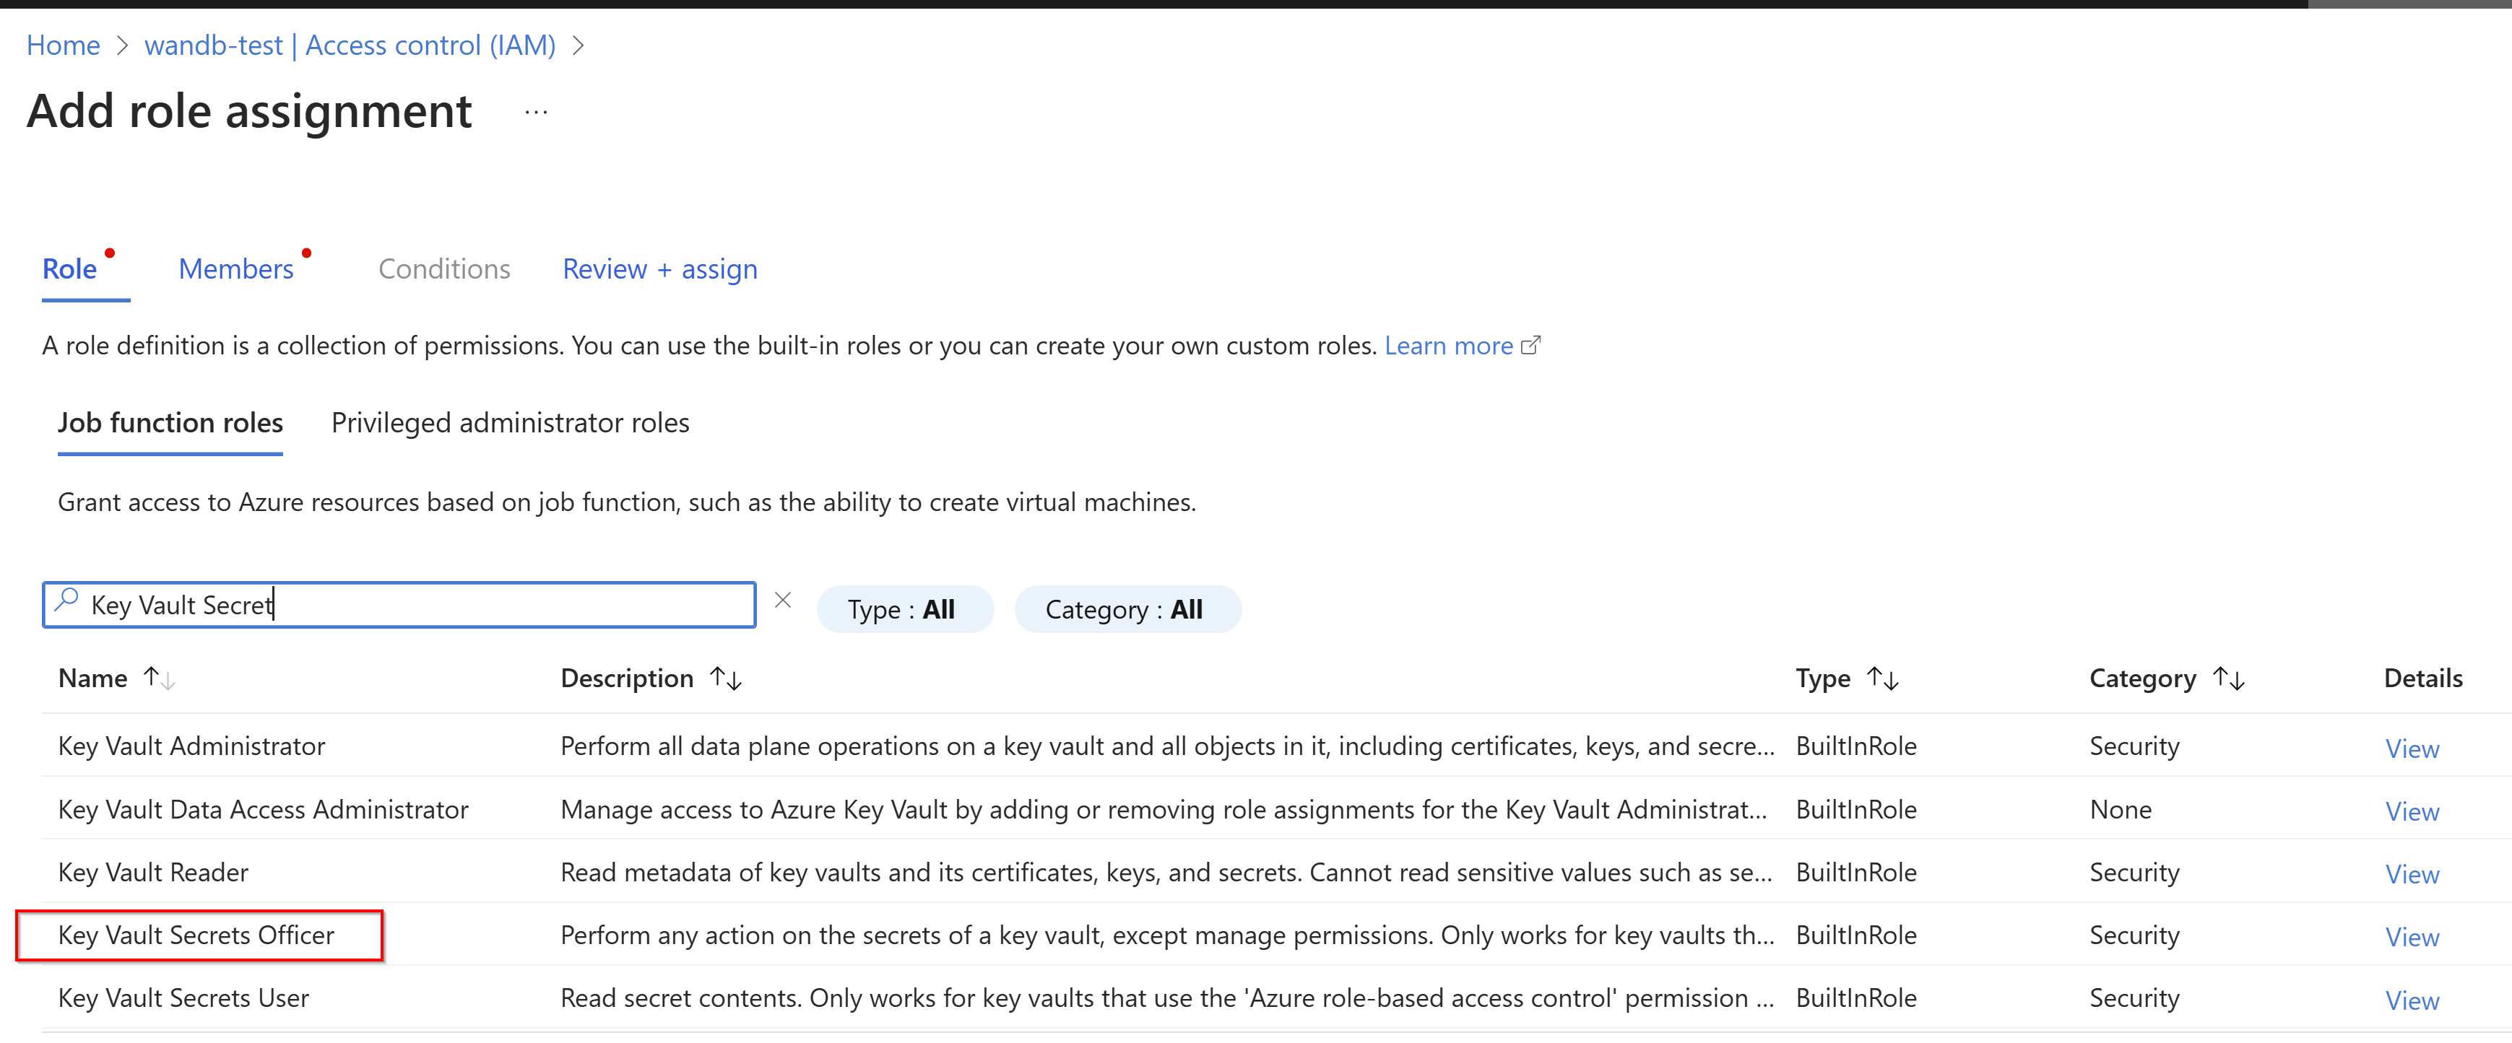
Task: Go to Home breadcrumb link
Action: point(64,45)
